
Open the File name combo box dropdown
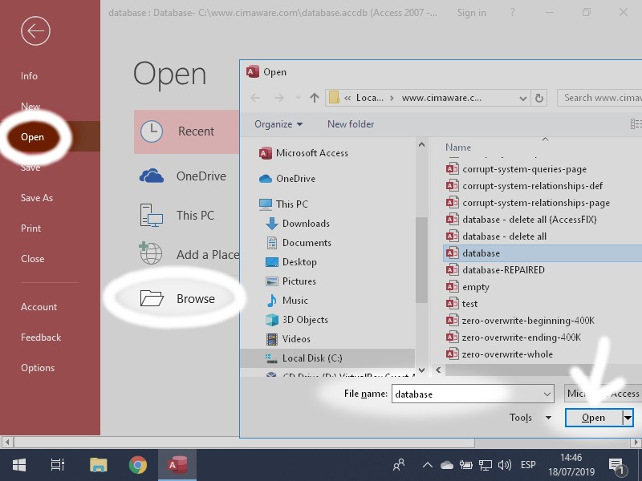point(547,394)
